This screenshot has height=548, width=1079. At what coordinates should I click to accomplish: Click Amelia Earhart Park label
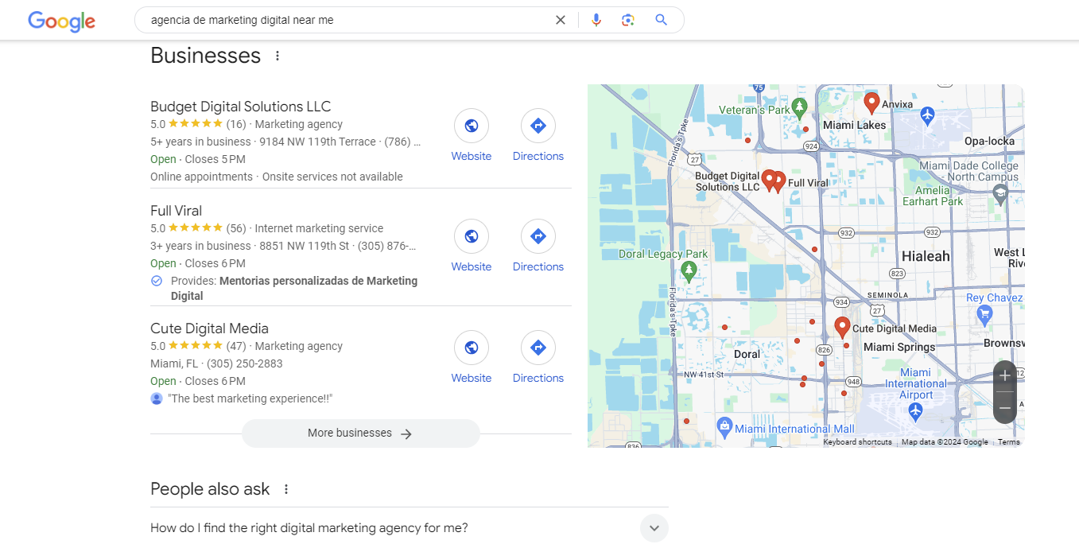[x=933, y=196]
